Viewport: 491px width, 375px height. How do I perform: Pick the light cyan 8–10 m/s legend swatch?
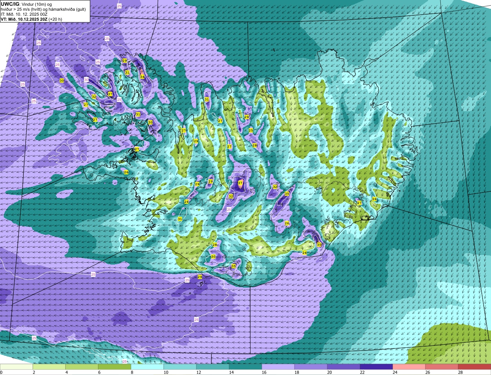pos(147,367)
